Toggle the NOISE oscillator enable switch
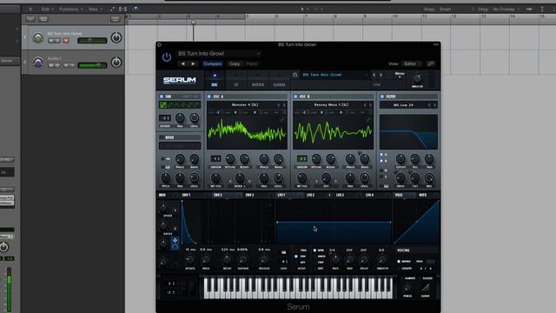556x313 pixels. pos(162,137)
